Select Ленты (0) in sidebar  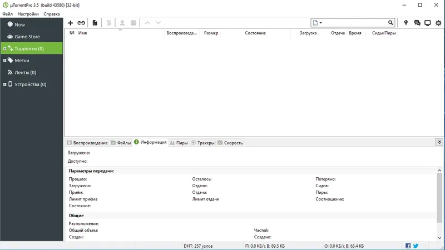coord(32,72)
